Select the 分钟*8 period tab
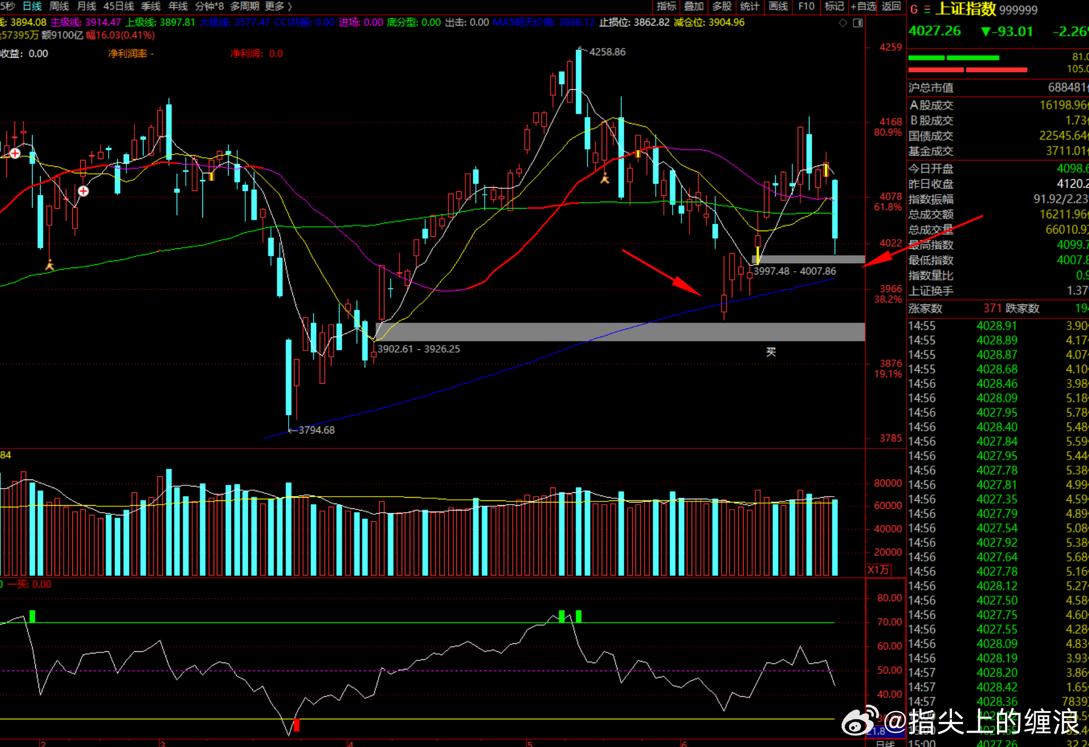This screenshot has height=747, width=1089. click(209, 6)
